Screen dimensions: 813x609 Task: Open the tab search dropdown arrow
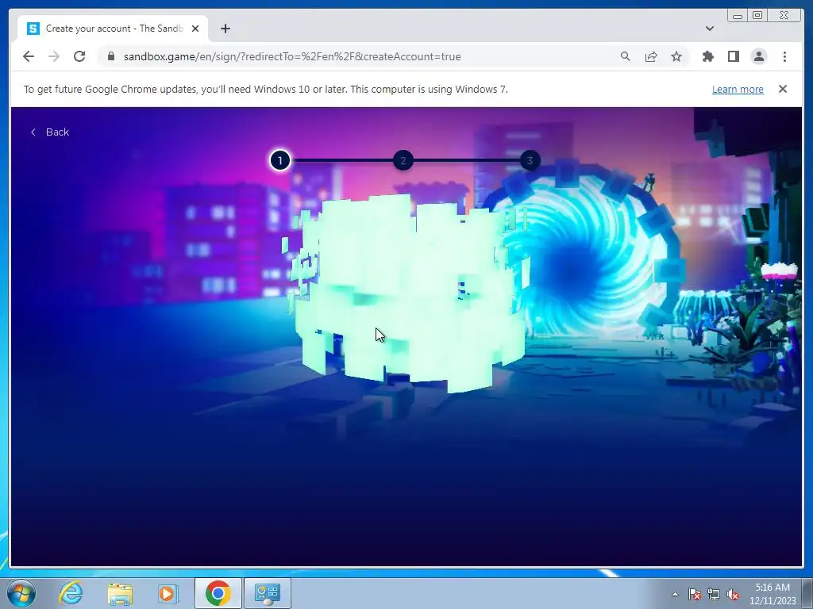(x=710, y=29)
